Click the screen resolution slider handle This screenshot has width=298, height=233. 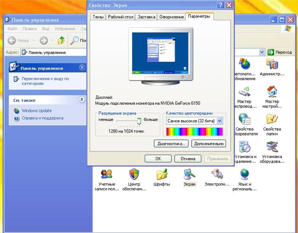[138, 122]
